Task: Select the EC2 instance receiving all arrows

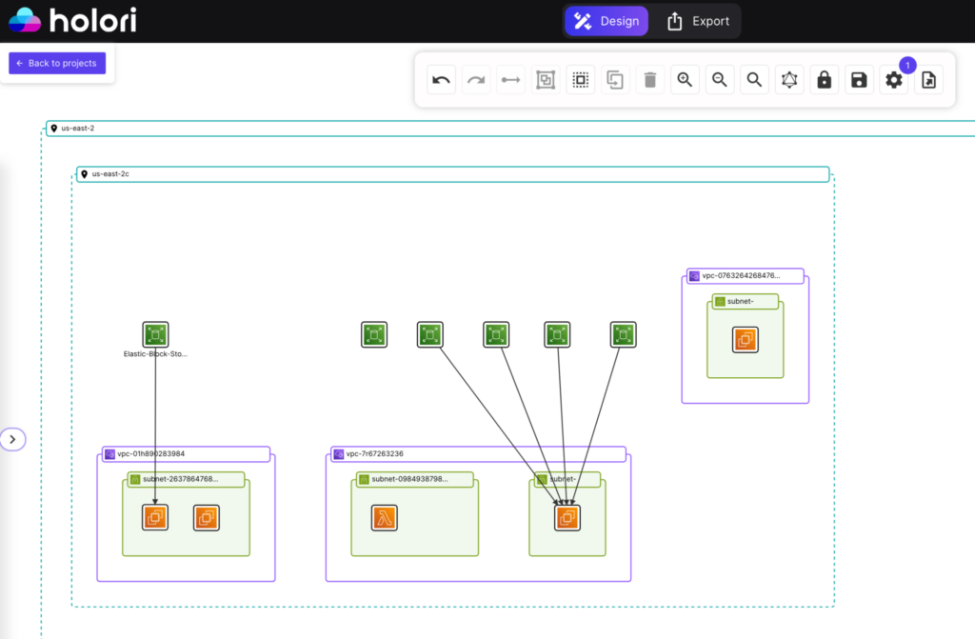Action: point(567,517)
